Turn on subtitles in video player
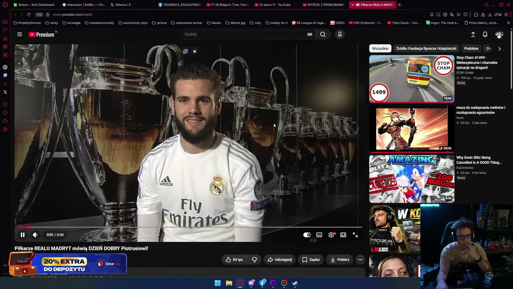 319,235
